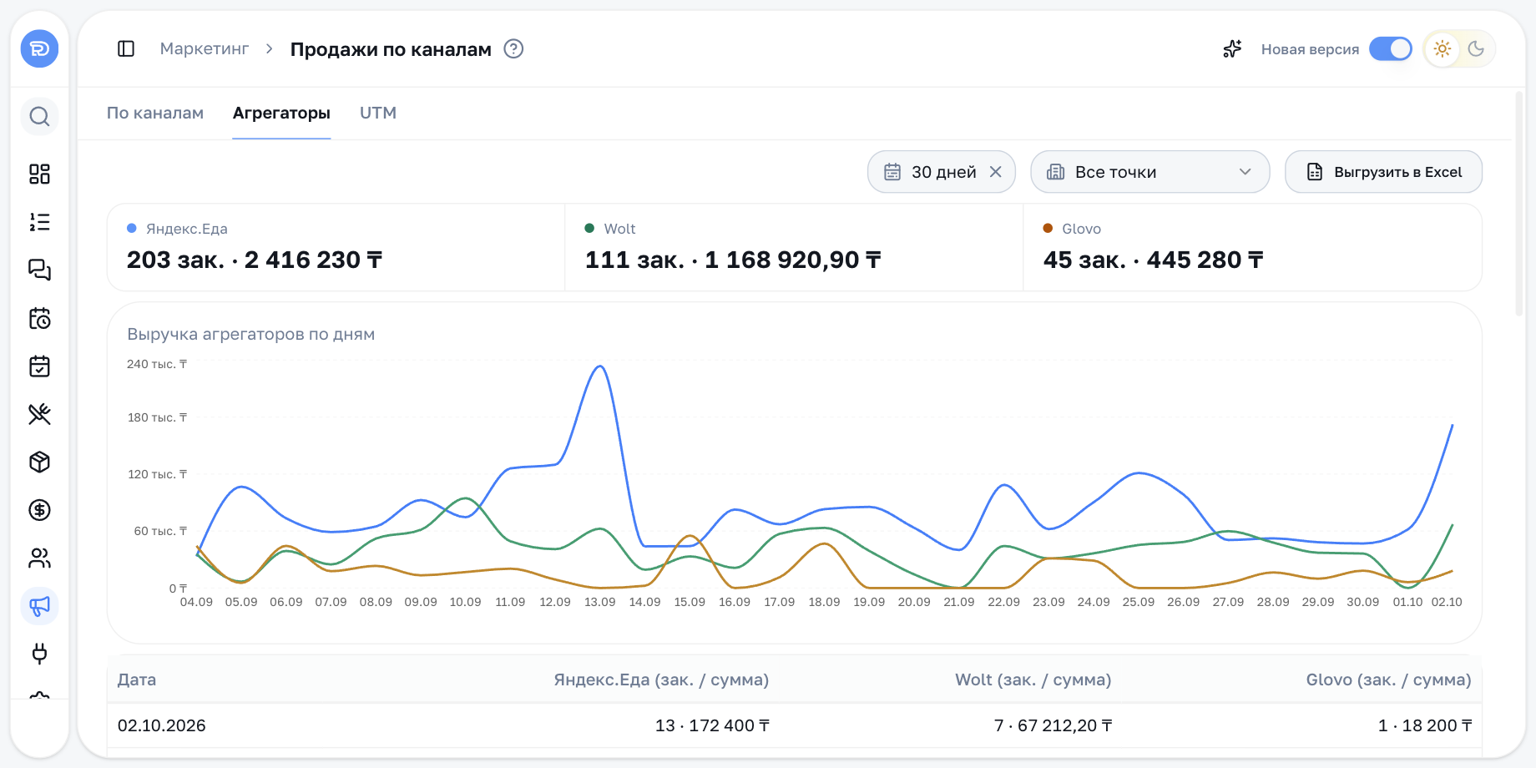Screen dimensions: 1536x768
Task: Click the app logo icon in sidebar
Action: (x=39, y=49)
